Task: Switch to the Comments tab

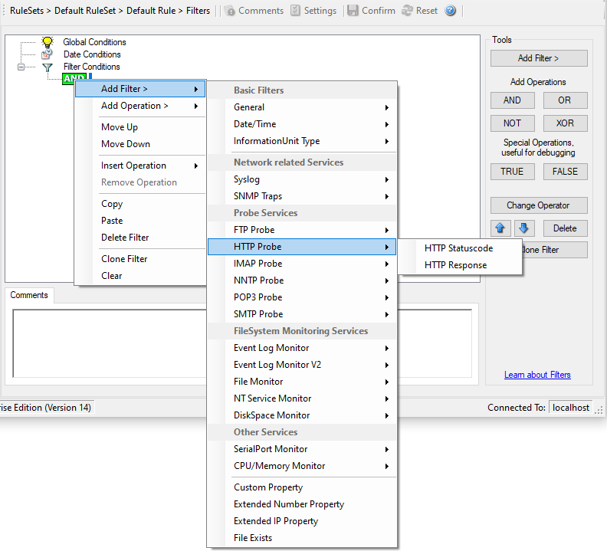Action: coord(29,295)
